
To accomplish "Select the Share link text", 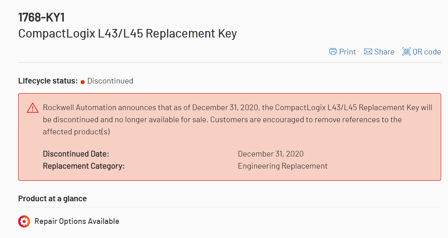I will [x=384, y=52].
